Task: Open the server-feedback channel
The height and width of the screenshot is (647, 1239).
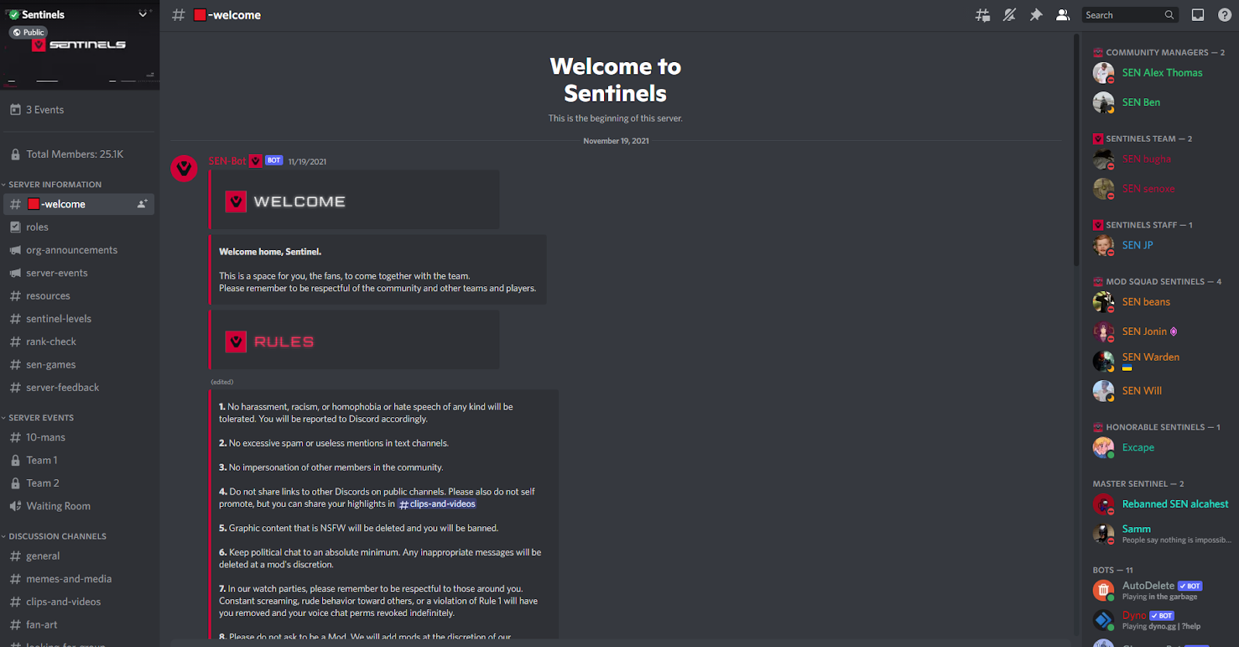Action: coord(79,387)
